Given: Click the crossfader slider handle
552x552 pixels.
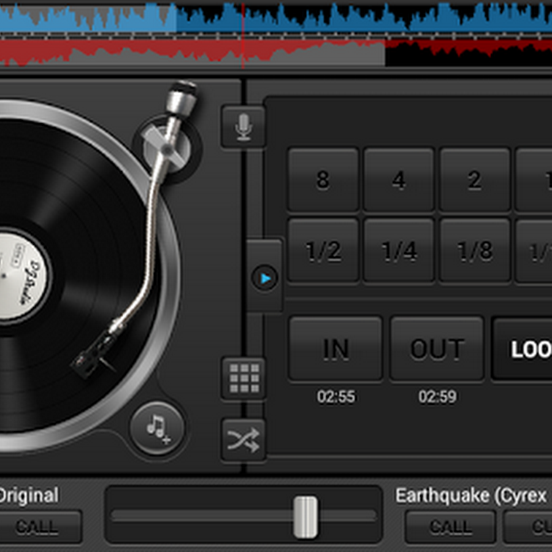Looking at the screenshot, I should point(305,516).
